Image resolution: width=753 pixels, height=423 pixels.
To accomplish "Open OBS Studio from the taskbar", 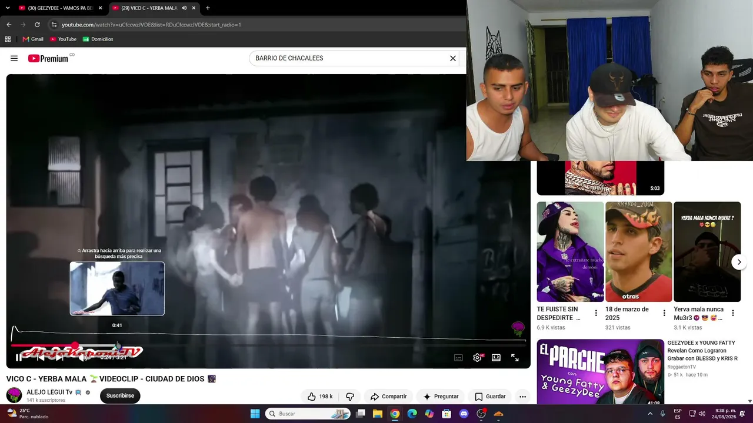I will [481, 414].
